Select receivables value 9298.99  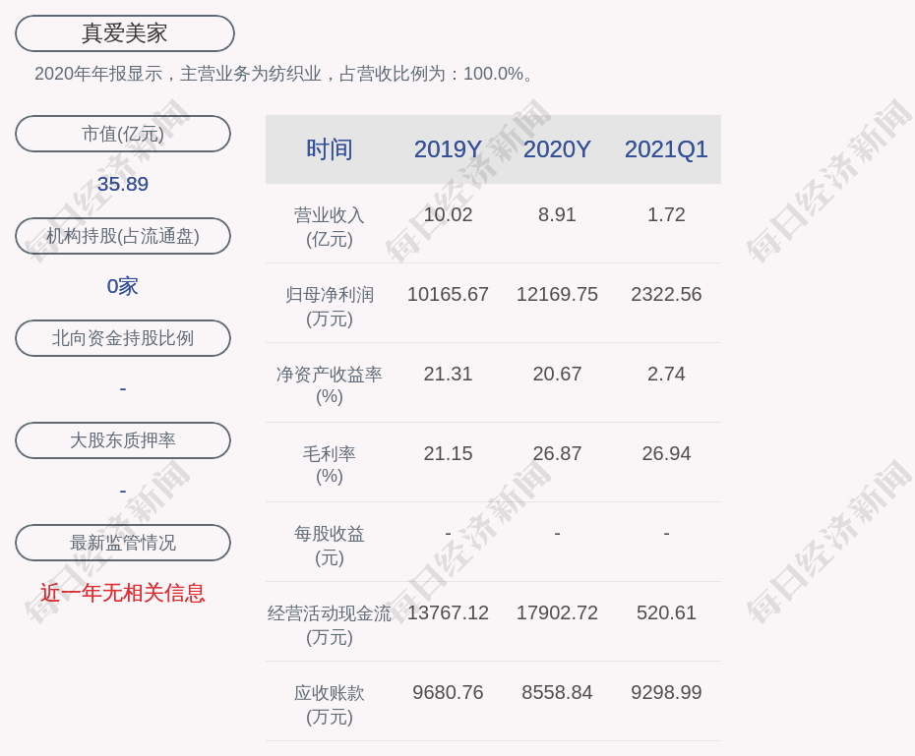pos(666,692)
